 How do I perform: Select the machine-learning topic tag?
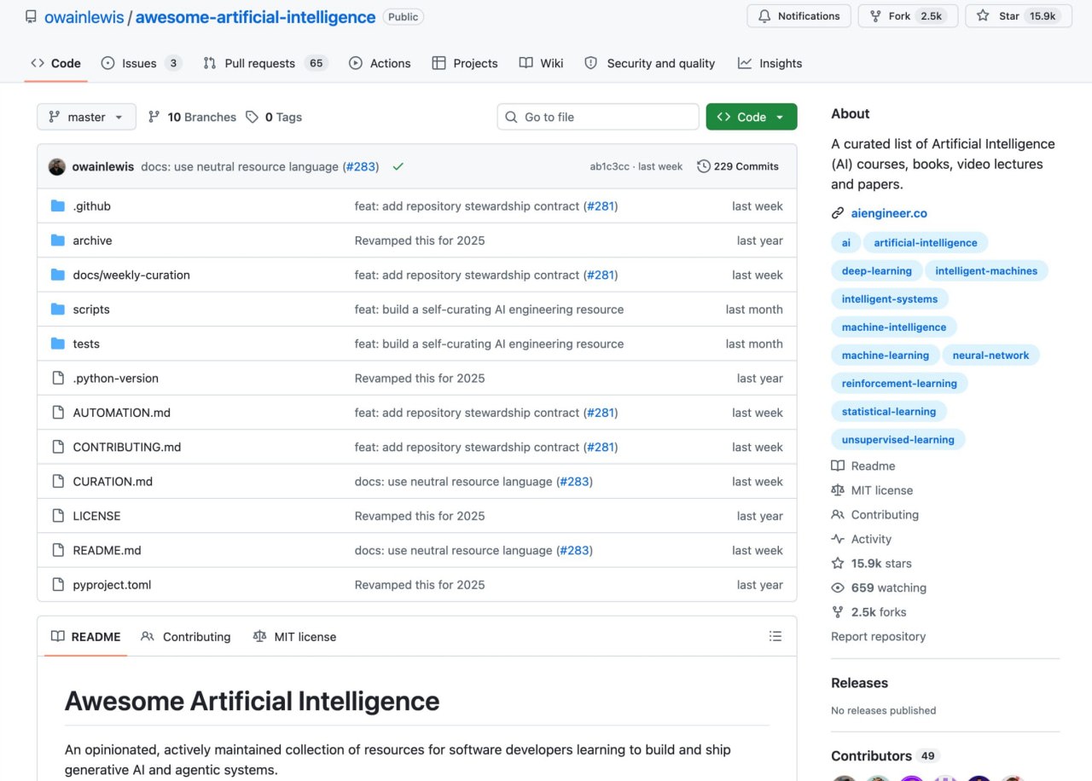tap(885, 356)
